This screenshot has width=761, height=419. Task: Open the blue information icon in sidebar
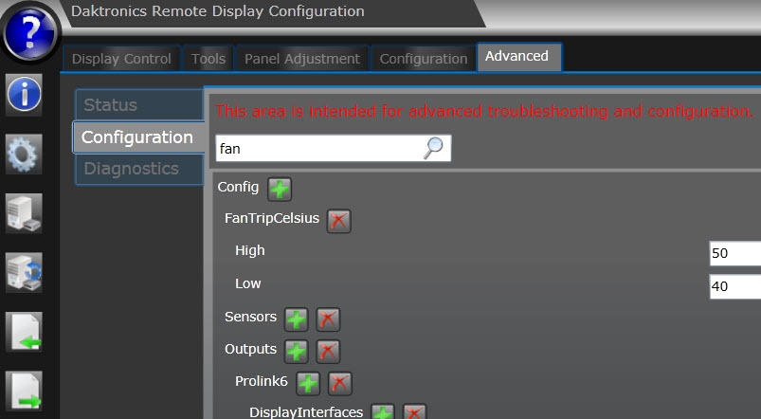pyautogui.click(x=25, y=95)
